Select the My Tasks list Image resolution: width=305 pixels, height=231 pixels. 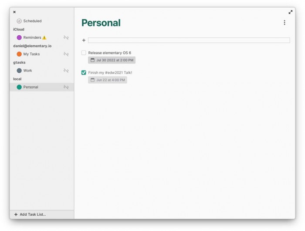(42, 54)
